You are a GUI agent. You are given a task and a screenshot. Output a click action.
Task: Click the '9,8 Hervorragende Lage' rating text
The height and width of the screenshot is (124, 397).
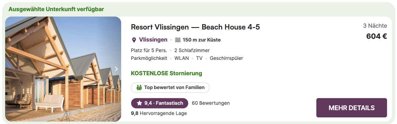159,113
